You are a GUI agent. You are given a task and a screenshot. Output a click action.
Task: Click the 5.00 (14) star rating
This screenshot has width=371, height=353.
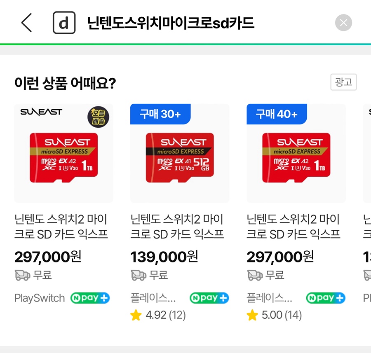tap(274, 315)
